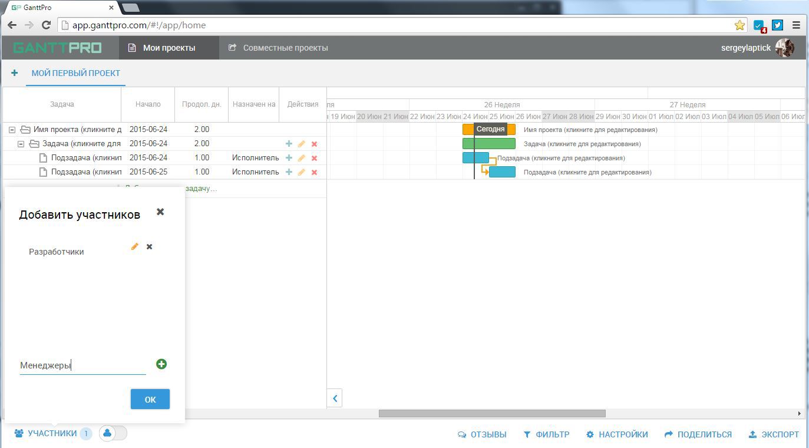Click the participants count badge 1
The height and width of the screenshot is (448, 809).
click(x=86, y=433)
